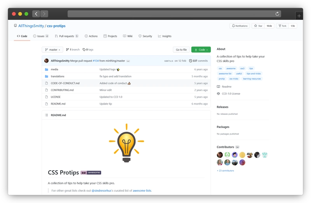The width and height of the screenshot is (311, 203).
Task: Open a new browser tab with plus icon
Action: click(x=299, y=16)
